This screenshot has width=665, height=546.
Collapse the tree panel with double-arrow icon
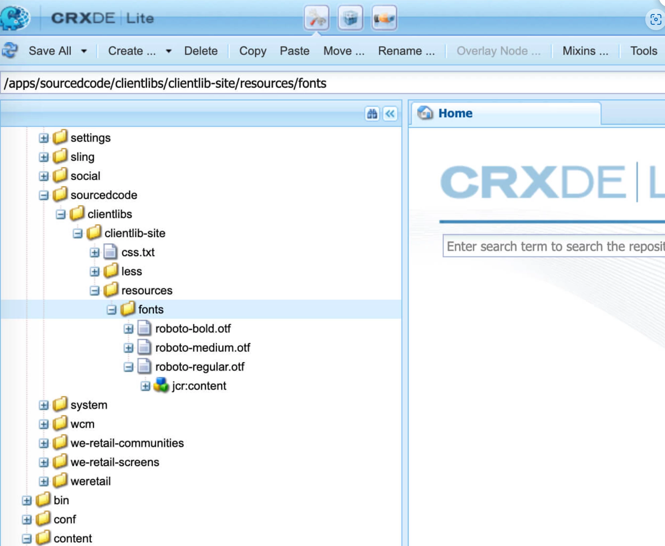click(x=390, y=114)
